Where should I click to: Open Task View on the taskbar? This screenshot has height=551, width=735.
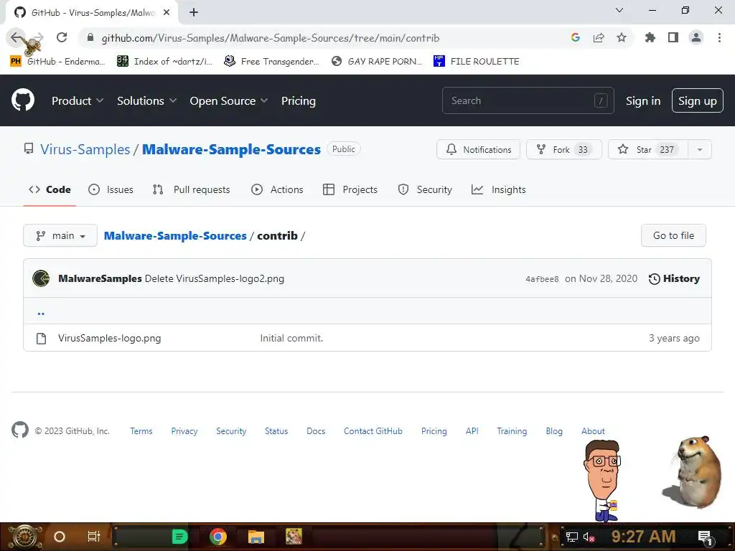94,537
